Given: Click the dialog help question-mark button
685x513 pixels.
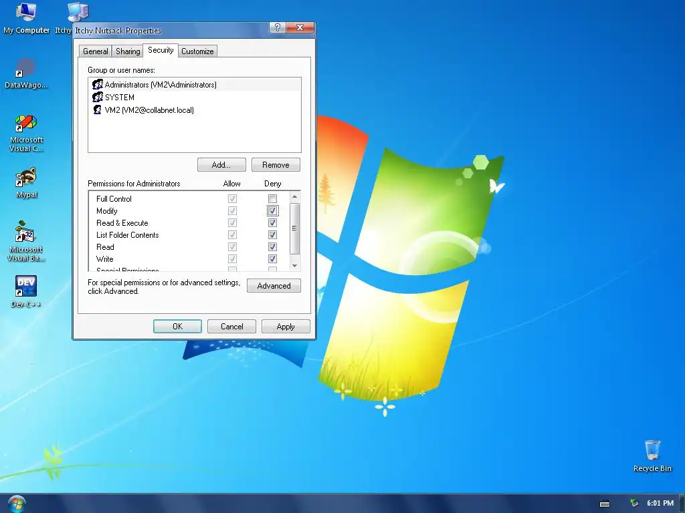Looking at the screenshot, I should coord(278,27).
